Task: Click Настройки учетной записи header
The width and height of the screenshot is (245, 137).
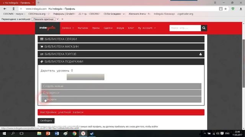Action: coord(121,112)
